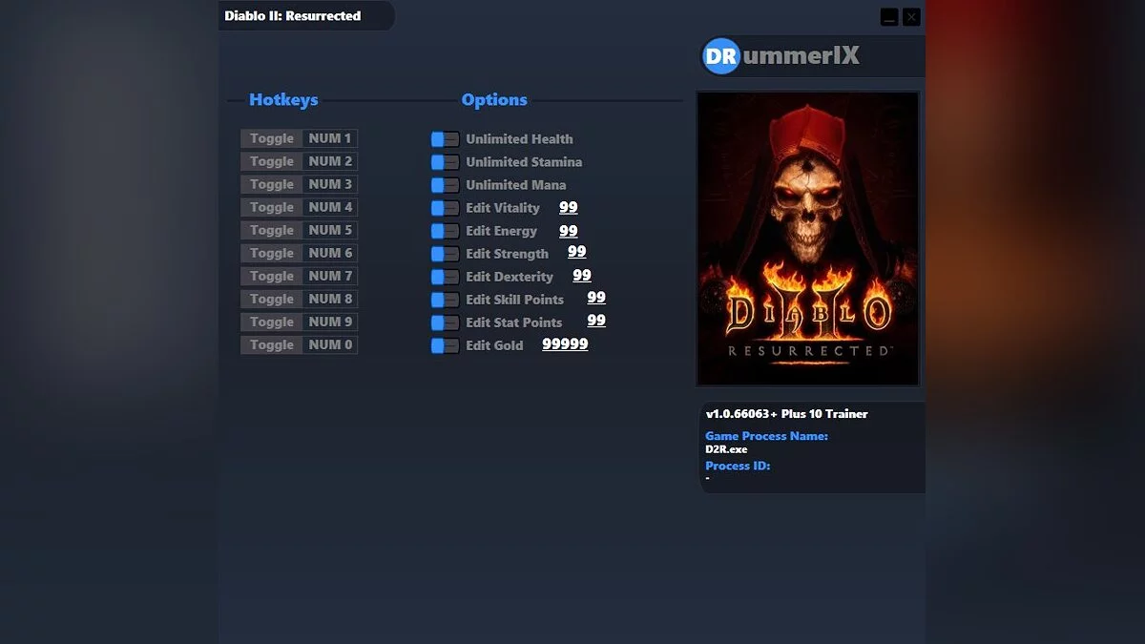Click the Unlimited Health label
Viewport: 1145px width, 644px height.
pos(519,139)
